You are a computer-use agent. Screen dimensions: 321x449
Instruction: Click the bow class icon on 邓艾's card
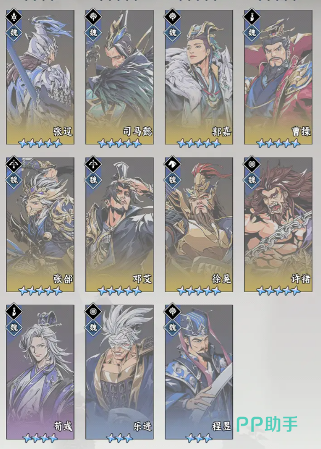(x=93, y=165)
